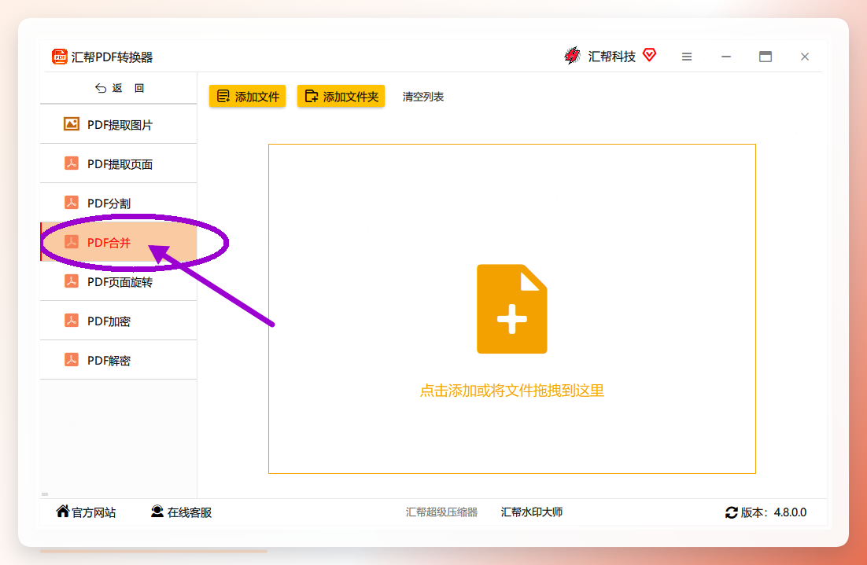This screenshot has width=867, height=565.
Task: Select the PDF提取页面 sidebar icon
Action: coord(72,163)
